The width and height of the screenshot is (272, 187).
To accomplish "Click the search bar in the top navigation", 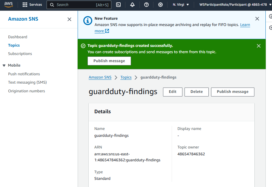I will click(79, 5).
